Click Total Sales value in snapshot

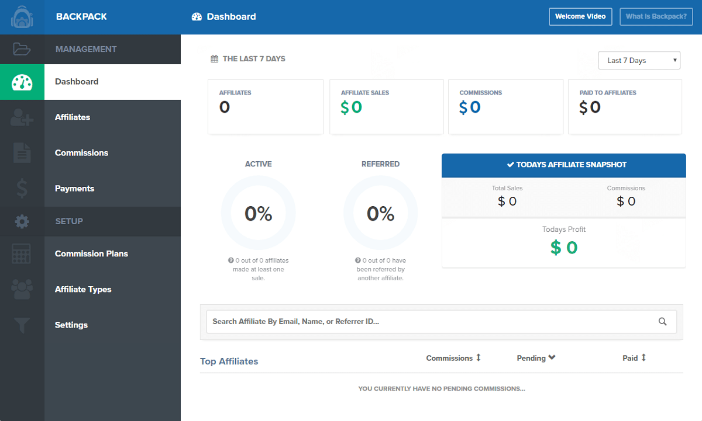[x=507, y=201]
